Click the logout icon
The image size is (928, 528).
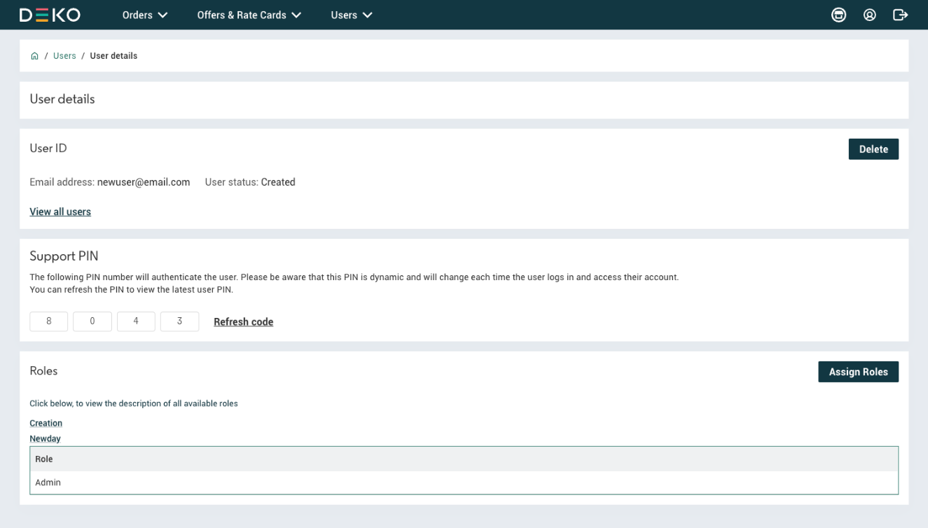click(901, 15)
